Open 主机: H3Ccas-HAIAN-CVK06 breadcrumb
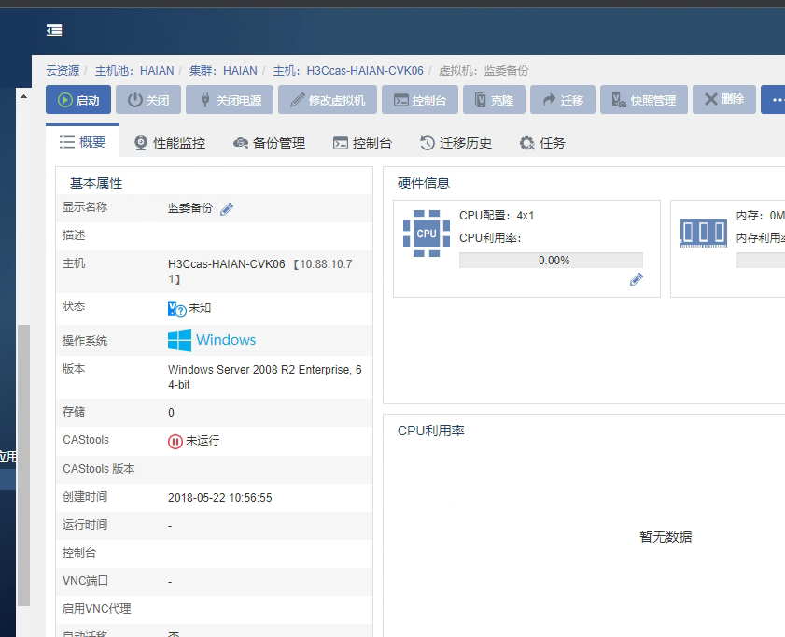 point(348,71)
